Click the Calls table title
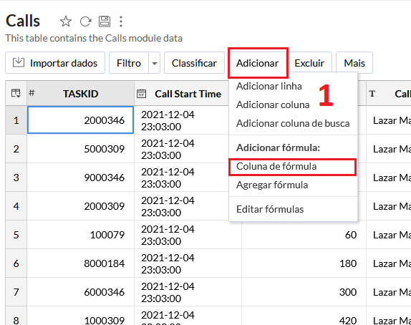This screenshot has width=411, height=325. point(23,21)
